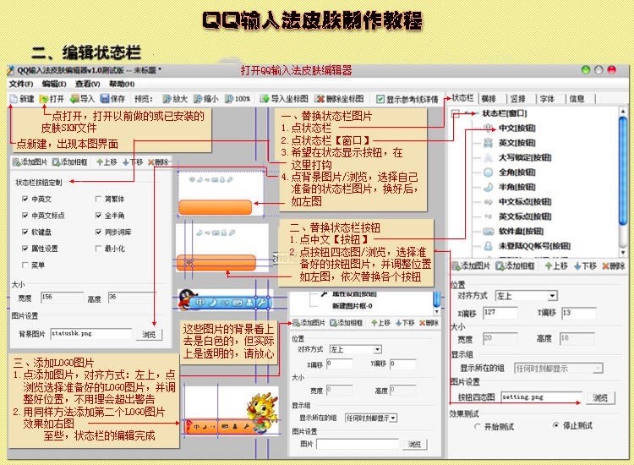This screenshot has width=634, height=465.
Task: Open the 查看(V) menu
Action: click(88, 84)
